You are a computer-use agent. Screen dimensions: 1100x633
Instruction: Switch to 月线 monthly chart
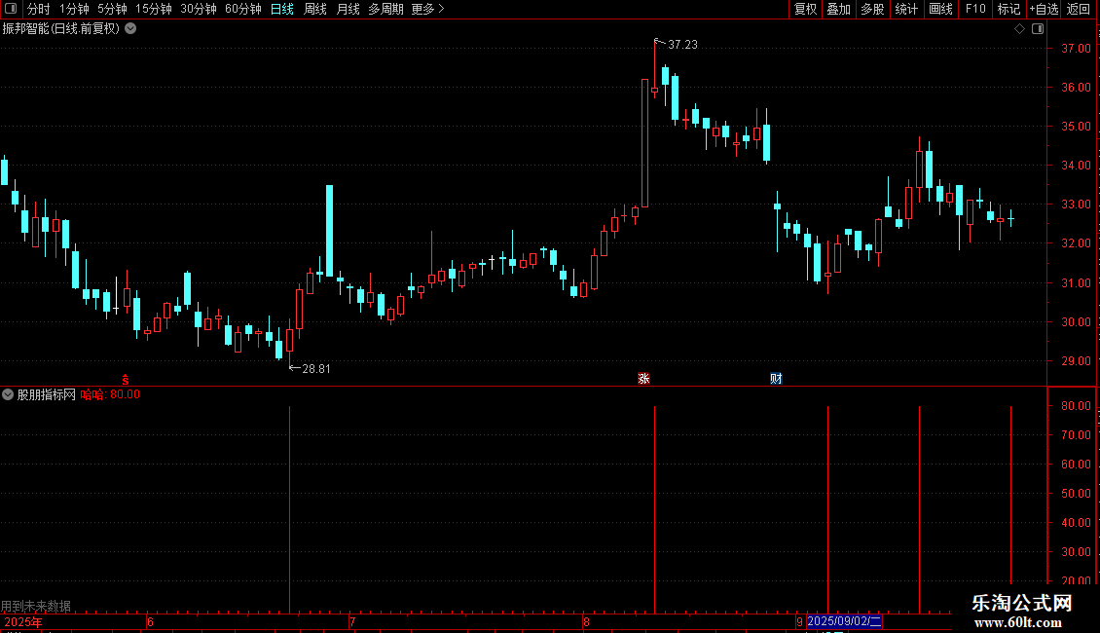pos(348,9)
